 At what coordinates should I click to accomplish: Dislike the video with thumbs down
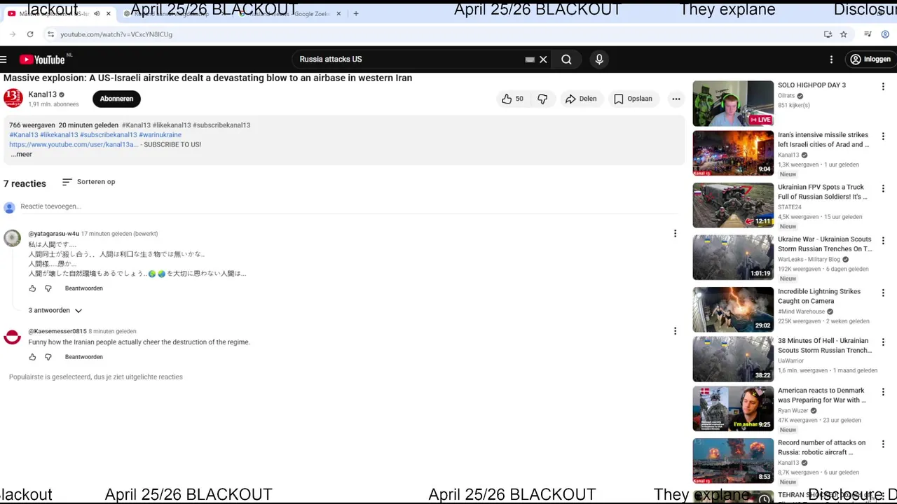(542, 99)
